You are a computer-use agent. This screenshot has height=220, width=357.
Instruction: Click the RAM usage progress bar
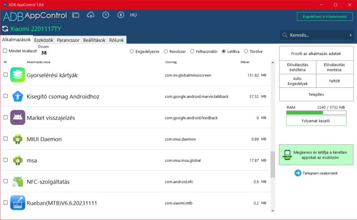click(x=316, y=113)
